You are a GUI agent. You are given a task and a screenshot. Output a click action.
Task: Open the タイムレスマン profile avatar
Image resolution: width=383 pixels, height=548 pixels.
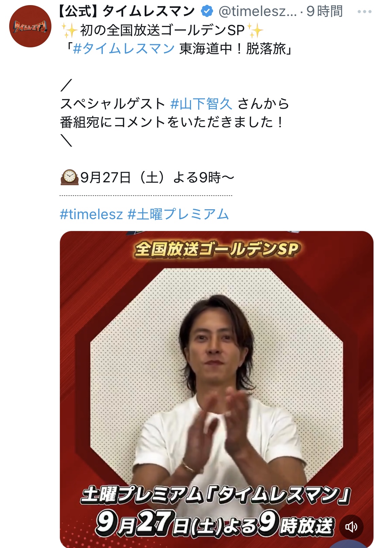coord(30,26)
